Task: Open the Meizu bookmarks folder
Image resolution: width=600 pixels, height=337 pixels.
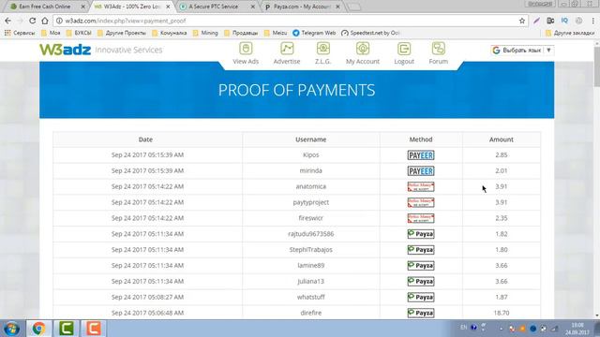Action: click(x=276, y=33)
